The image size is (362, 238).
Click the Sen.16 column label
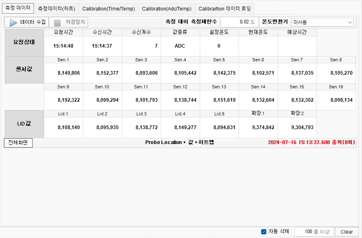point(336,87)
